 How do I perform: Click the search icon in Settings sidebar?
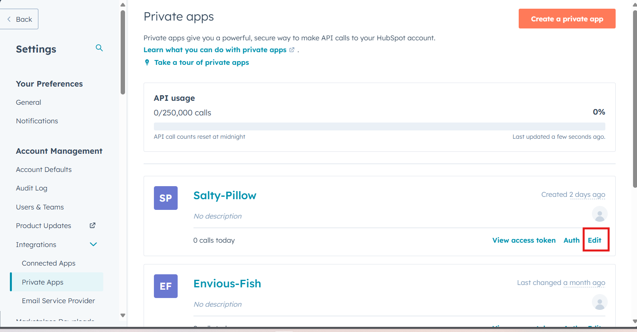click(x=99, y=48)
